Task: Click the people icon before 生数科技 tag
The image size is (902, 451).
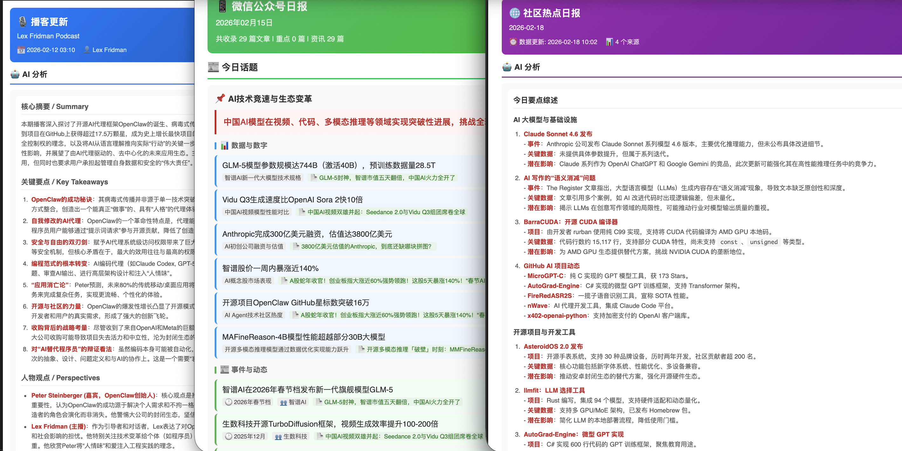Action: point(278,437)
